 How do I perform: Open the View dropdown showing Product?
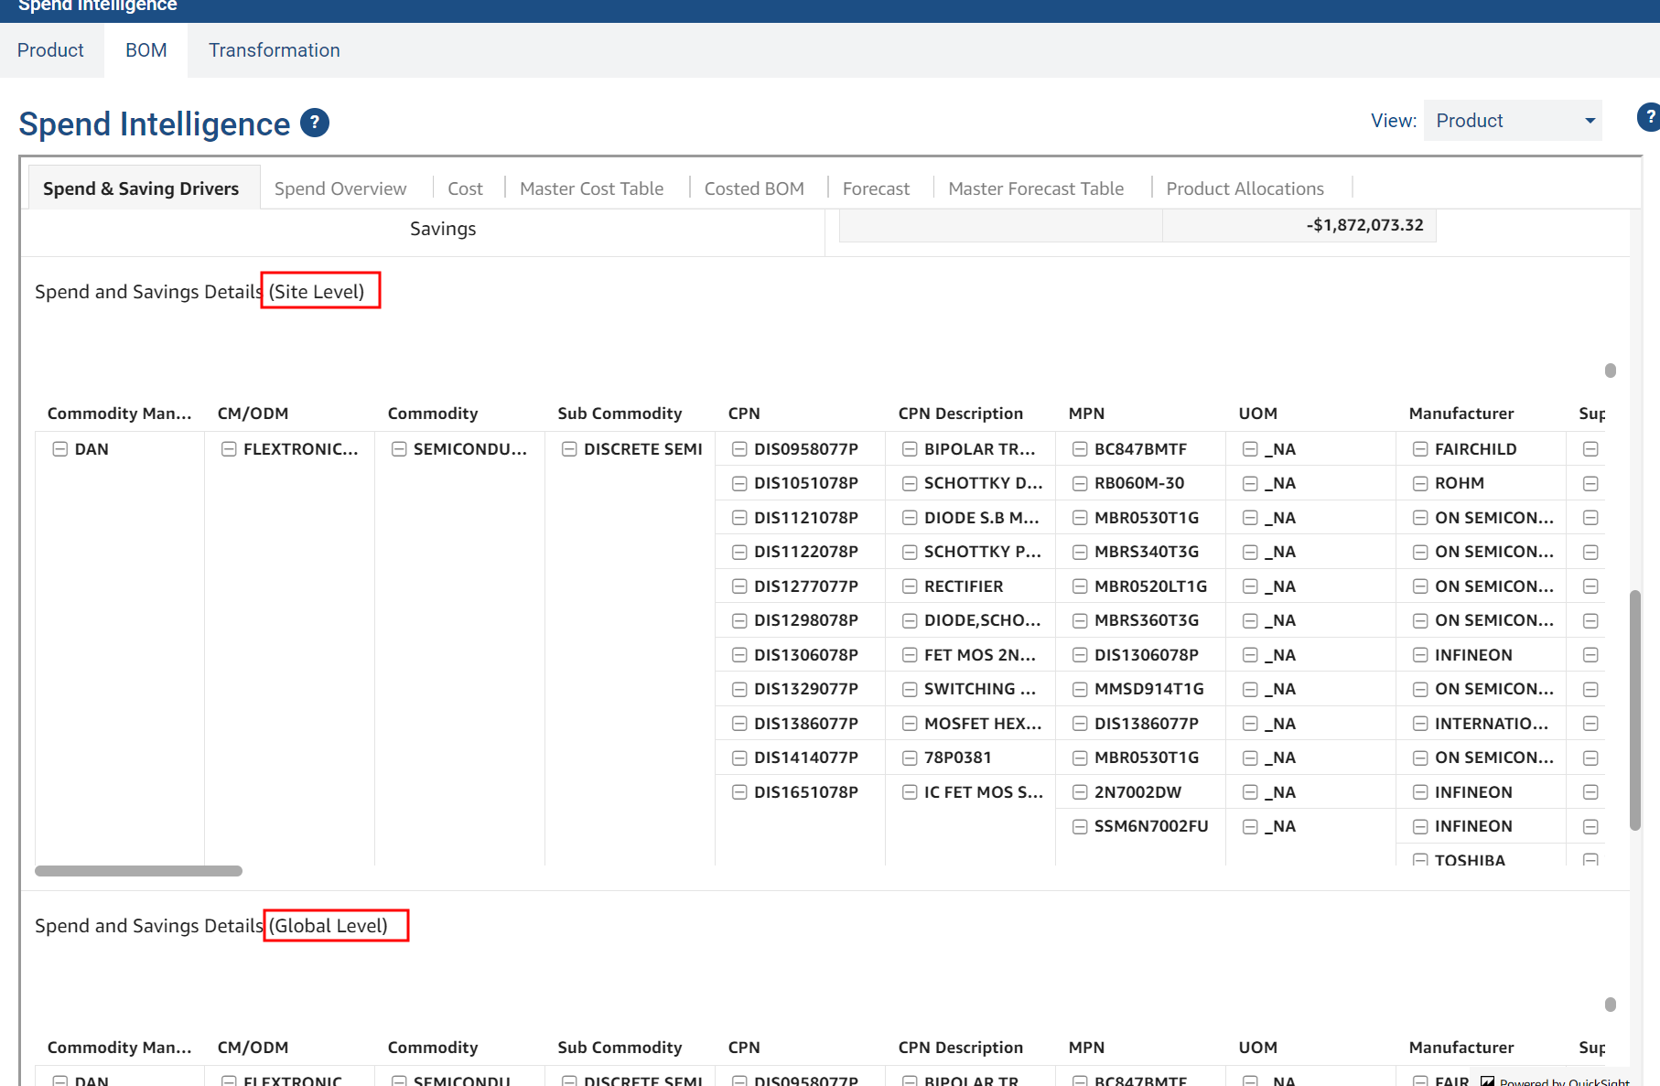[x=1512, y=121]
